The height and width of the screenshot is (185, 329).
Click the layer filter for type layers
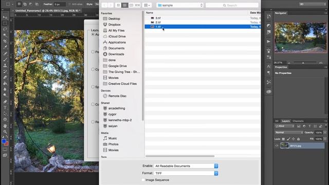coord(309,126)
